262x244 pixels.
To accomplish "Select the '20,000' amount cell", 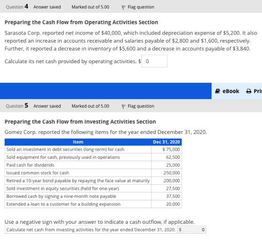I will point(167,204).
